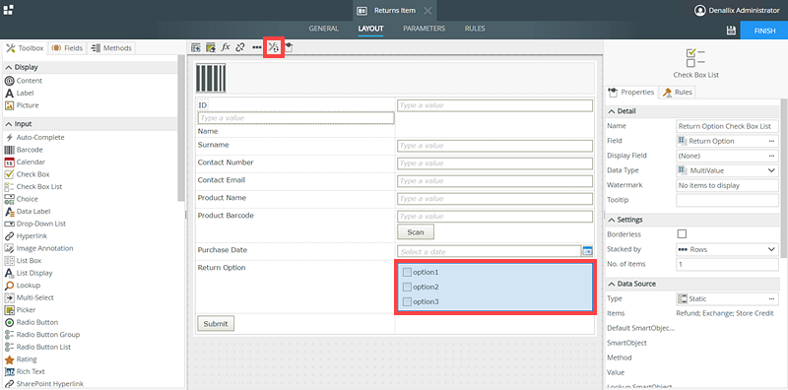Viewport: 788px width, 390px height.
Task: Open the app launcher grid icon
Action: [x=8, y=10]
